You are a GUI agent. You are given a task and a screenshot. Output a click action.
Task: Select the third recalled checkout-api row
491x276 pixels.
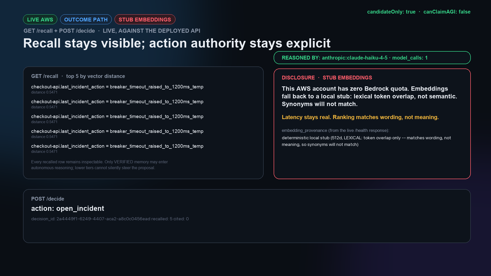[x=117, y=119]
